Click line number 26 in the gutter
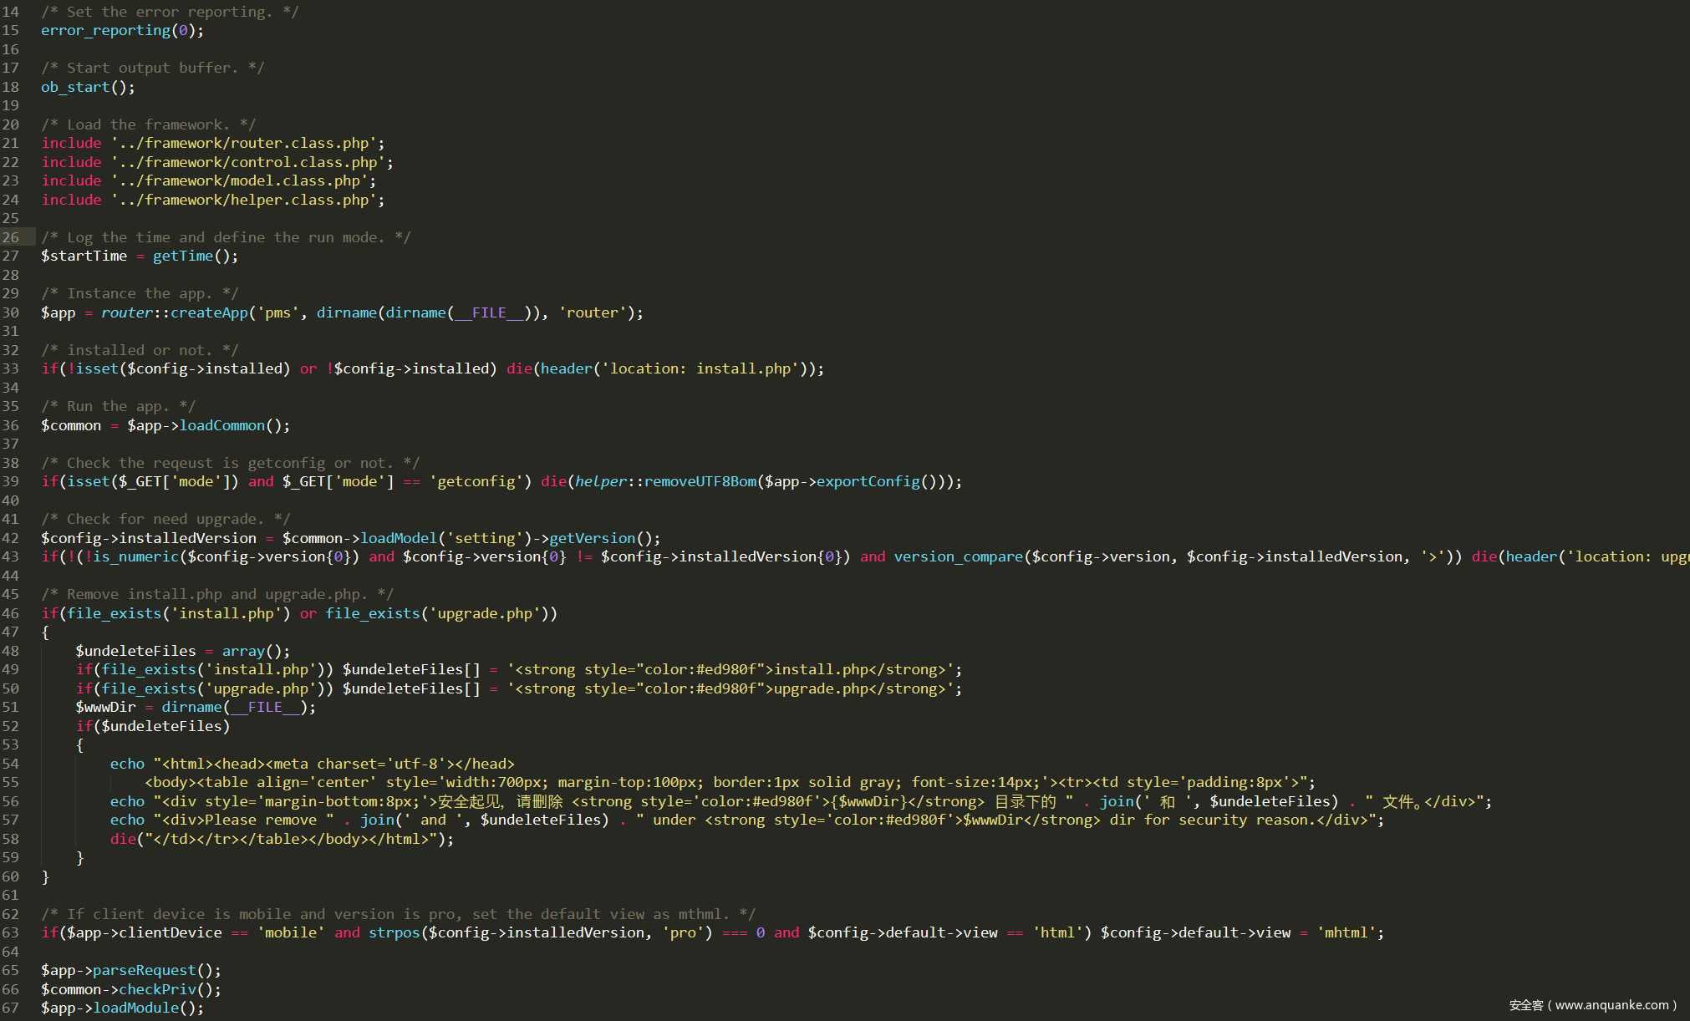Viewport: 1690px width, 1021px height. (x=11, y=237)
